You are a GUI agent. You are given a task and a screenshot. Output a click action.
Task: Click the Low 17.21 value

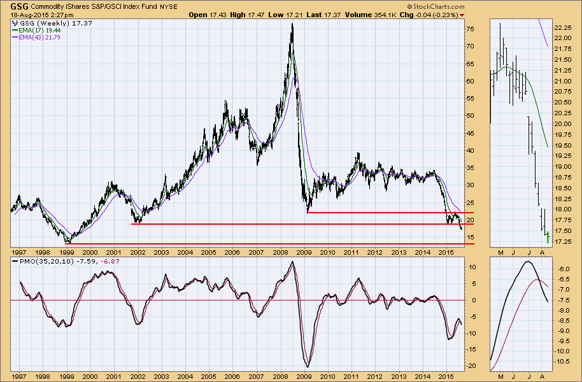(x=285, y=15)
